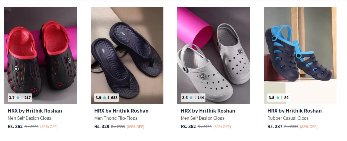The height and width of the screenshot is (141, 347).
Task: Click the 144 ratings count badge
Action: [x=201, y=98]
